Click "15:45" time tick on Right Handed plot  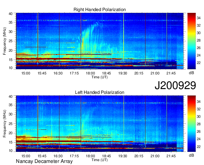coord(42,73)
